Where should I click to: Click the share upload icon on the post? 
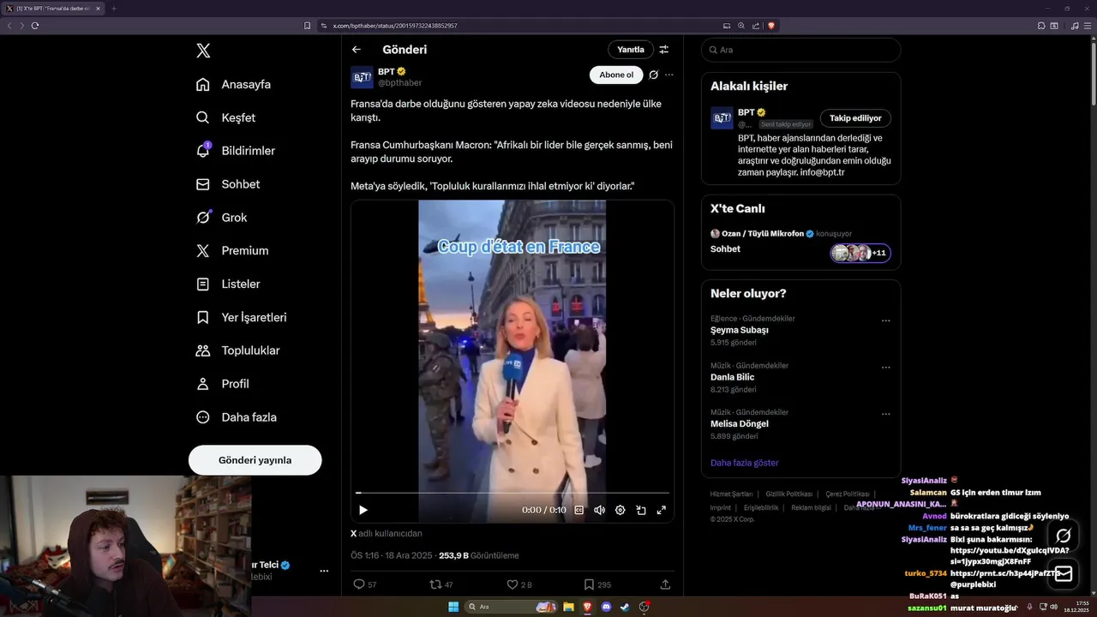tap(665, 584)
